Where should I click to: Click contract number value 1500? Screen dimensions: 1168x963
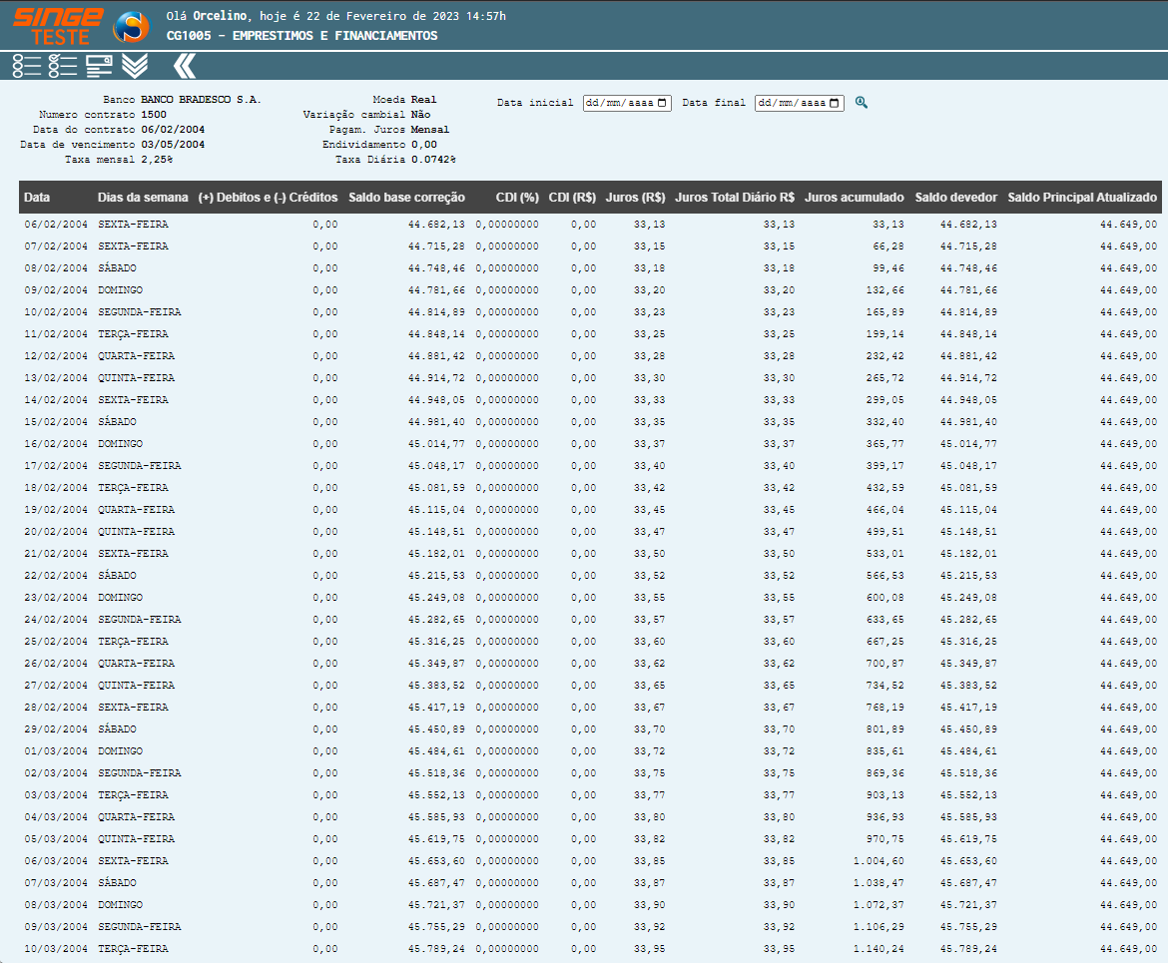pyautogui.click(x=154, y=115)
